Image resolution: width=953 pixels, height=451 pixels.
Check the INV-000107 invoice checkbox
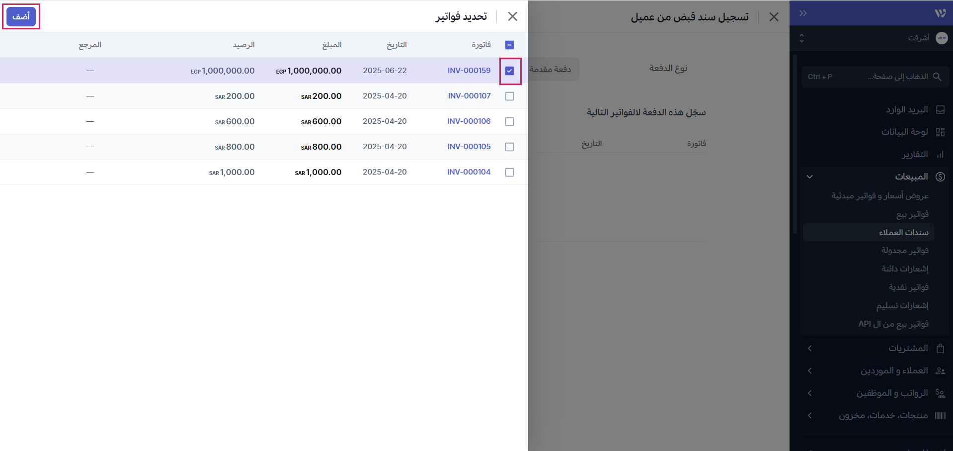click(x=509, y=96)
